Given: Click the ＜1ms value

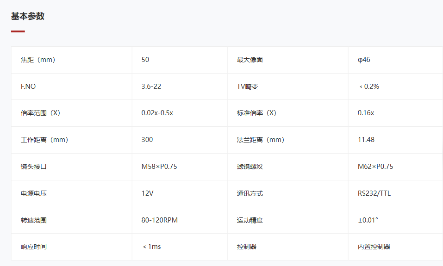Looking at the screenshot, I should [151, 247].
